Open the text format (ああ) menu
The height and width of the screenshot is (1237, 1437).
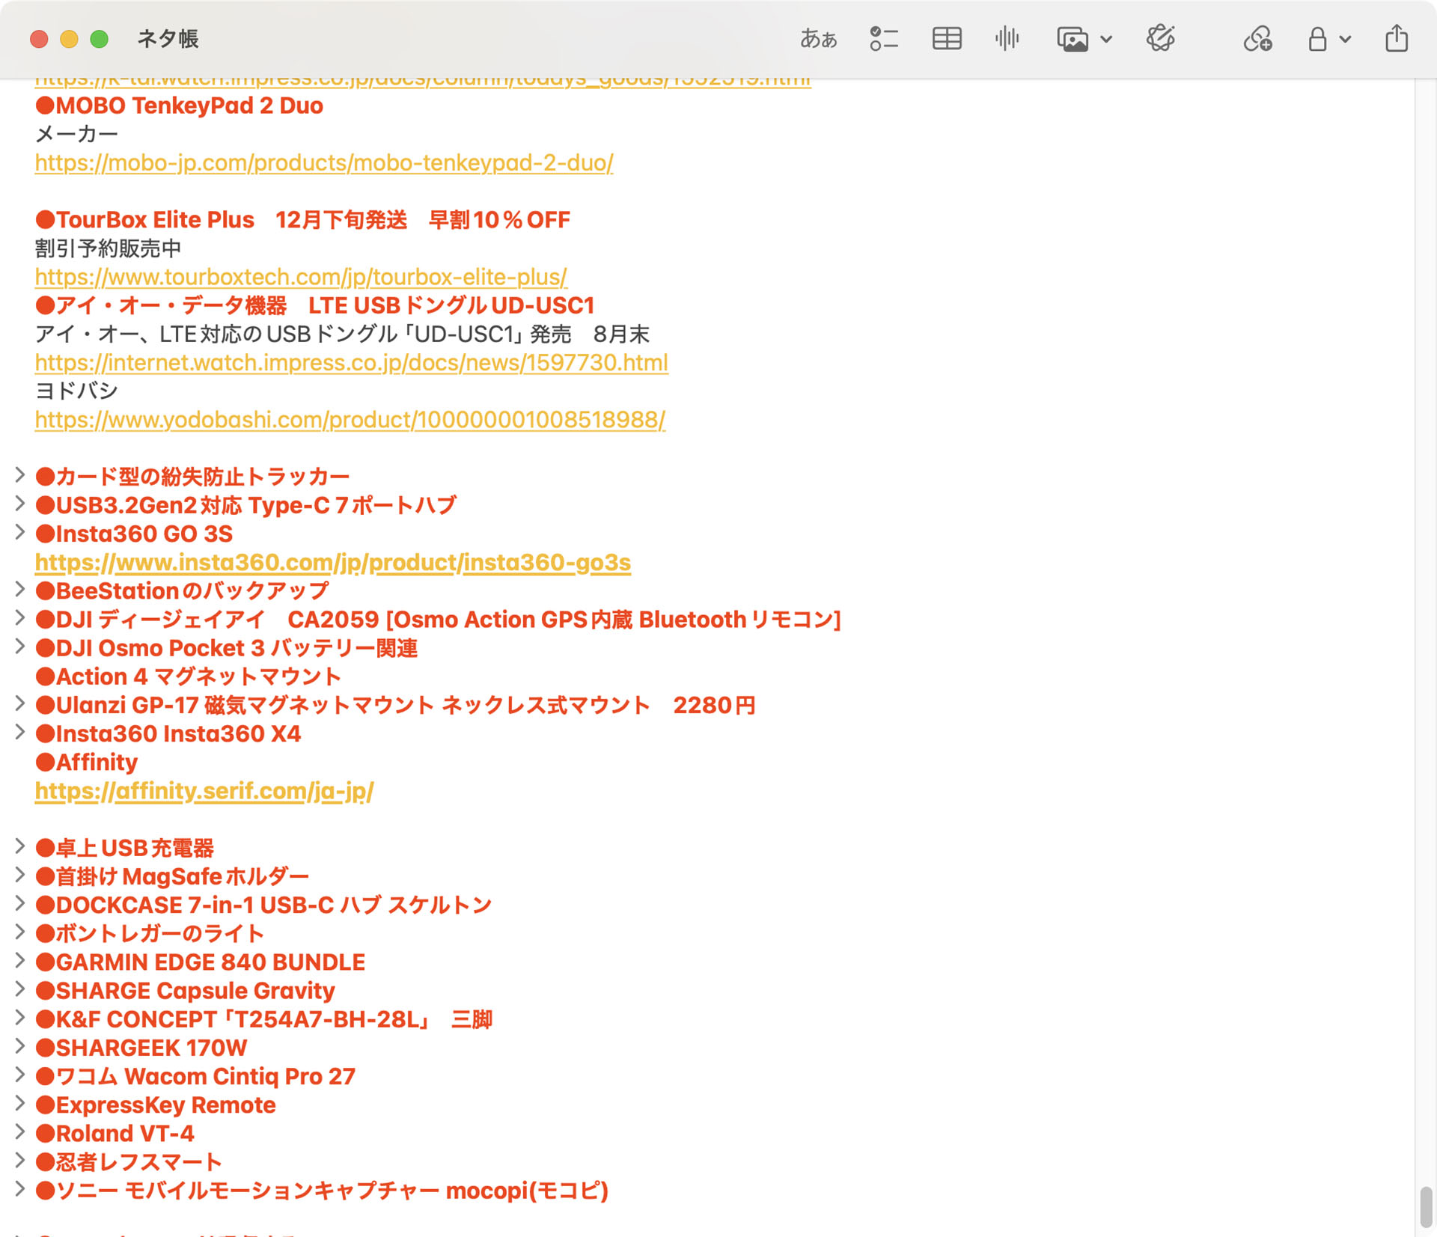click(818, 38)
